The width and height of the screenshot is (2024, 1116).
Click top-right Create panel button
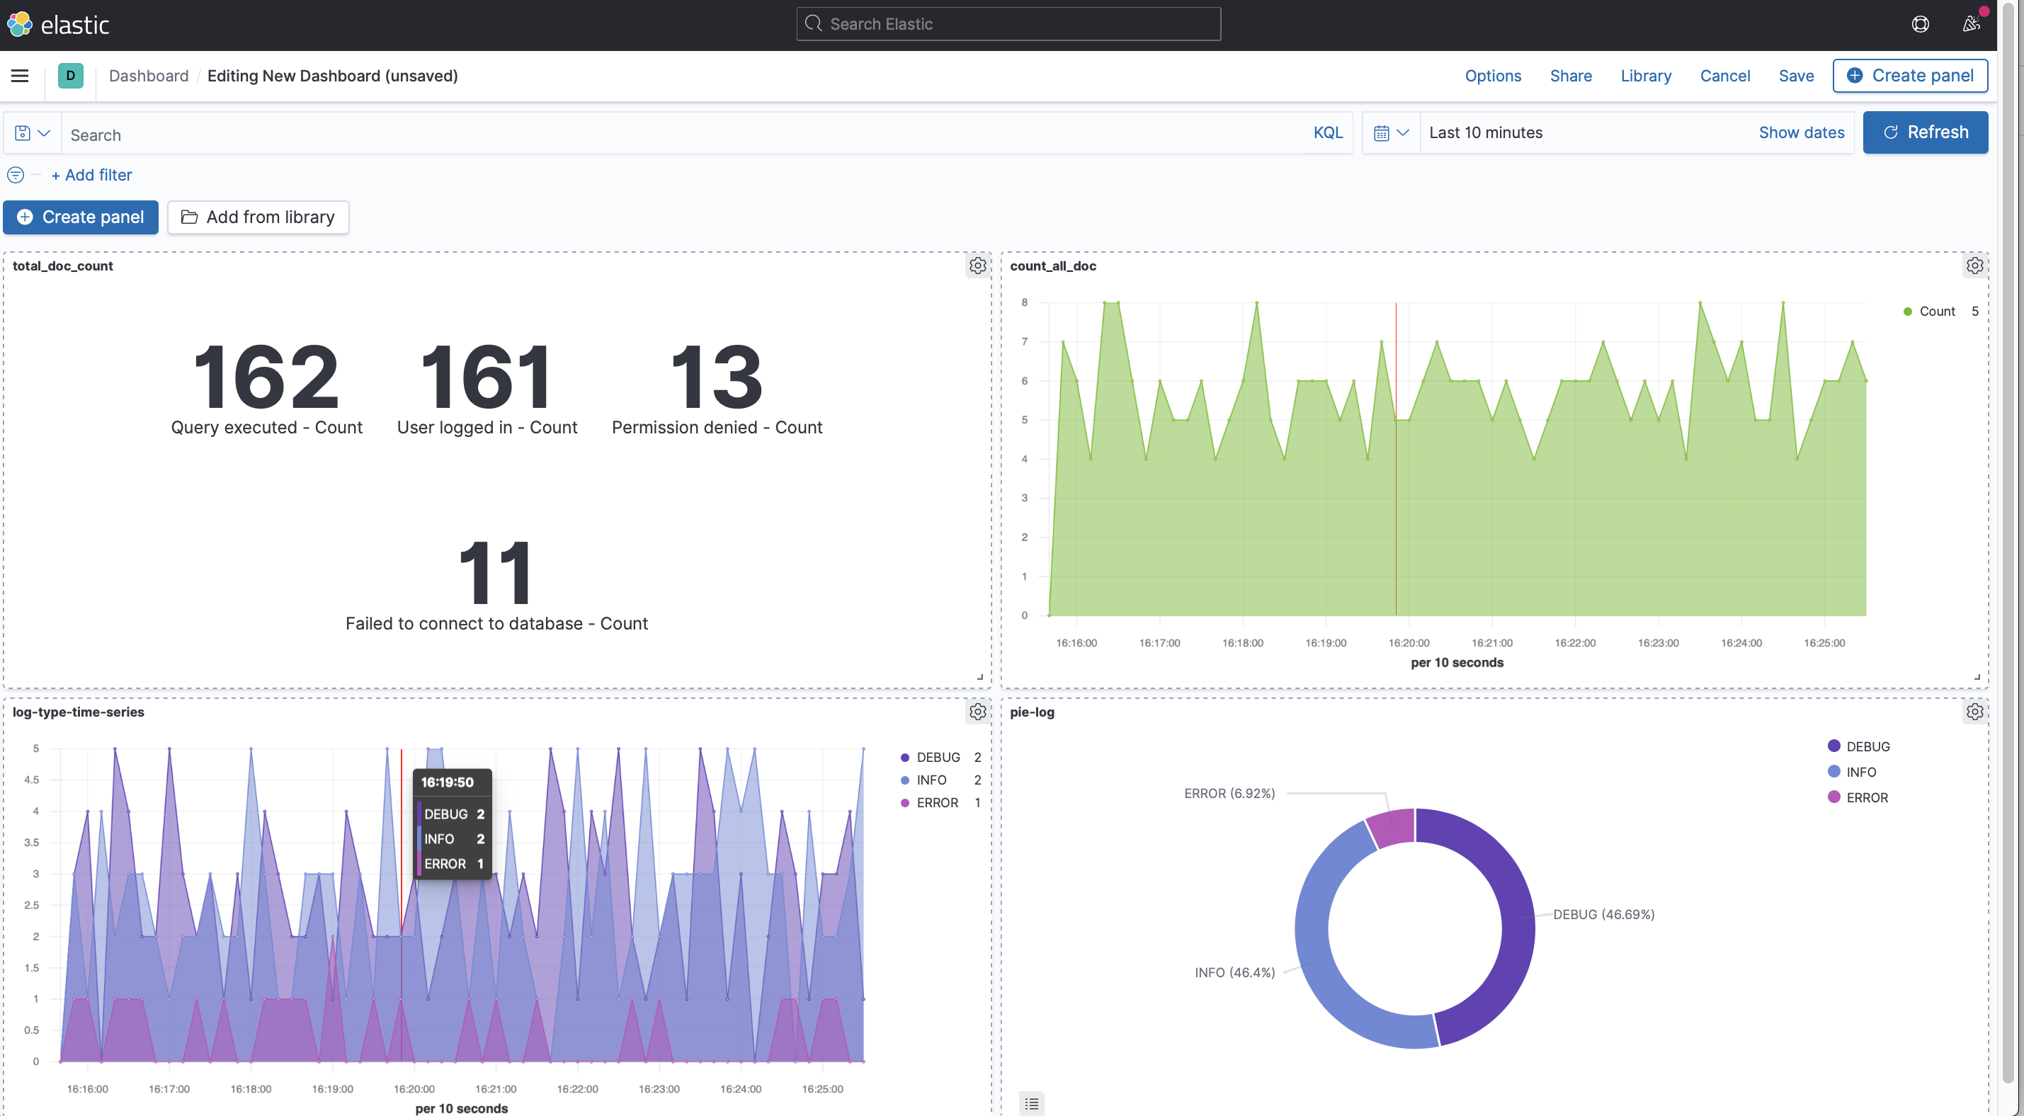pyautogui.click(x=1909, y=76)
